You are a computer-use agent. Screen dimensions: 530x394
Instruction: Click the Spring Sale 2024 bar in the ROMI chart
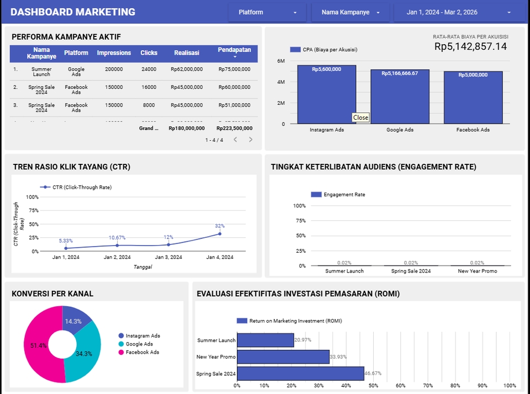pyautogui.click(x=298, y=372)
